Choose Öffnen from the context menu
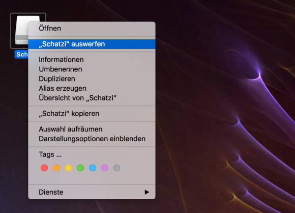This screenshot has height=213, width=295. click(92, 29)
